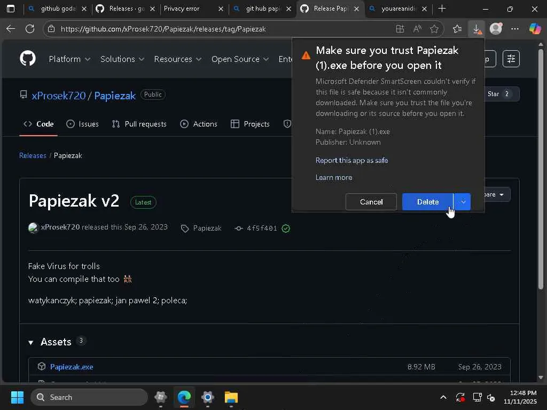
Task: Click the 'Latest' release badge
Action: (143, 202)
